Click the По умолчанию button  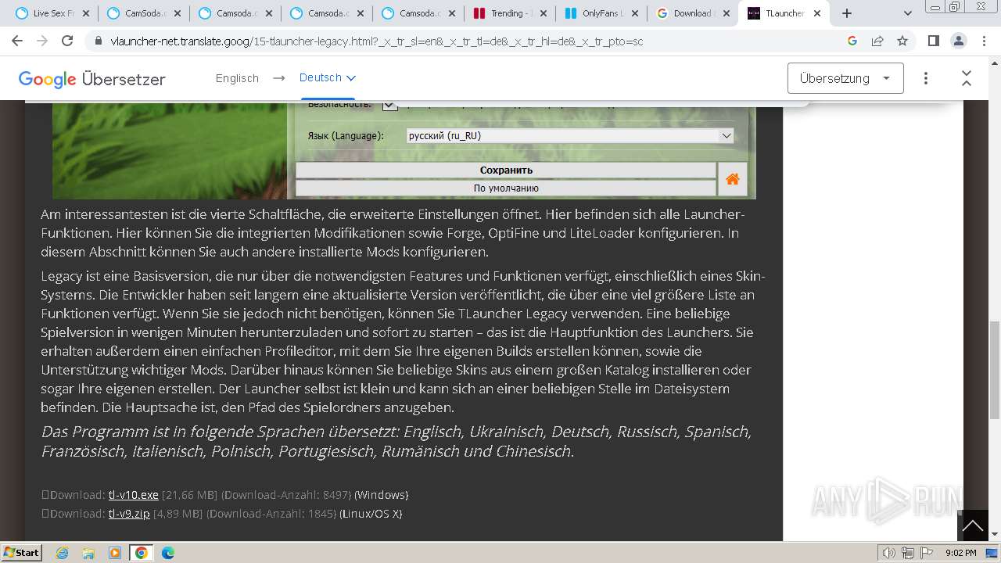(506, 188)
